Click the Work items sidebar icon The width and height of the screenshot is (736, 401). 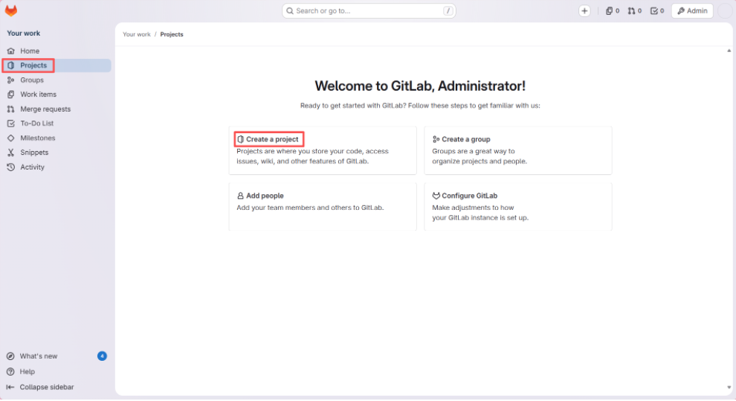click(11, 94)
